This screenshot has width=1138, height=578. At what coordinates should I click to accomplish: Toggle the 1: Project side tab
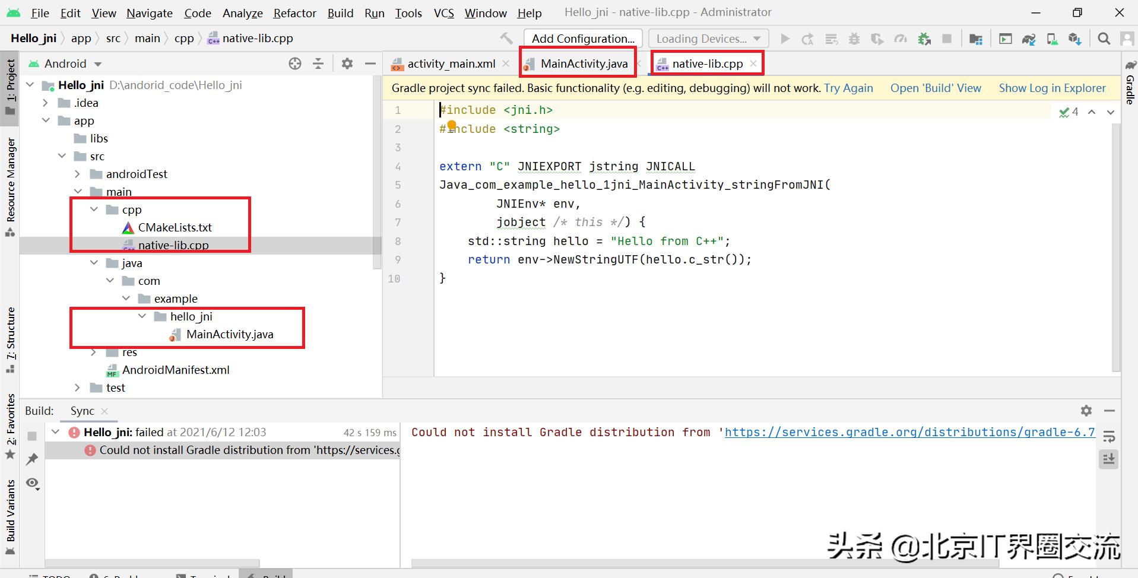[x=10, y=88]
